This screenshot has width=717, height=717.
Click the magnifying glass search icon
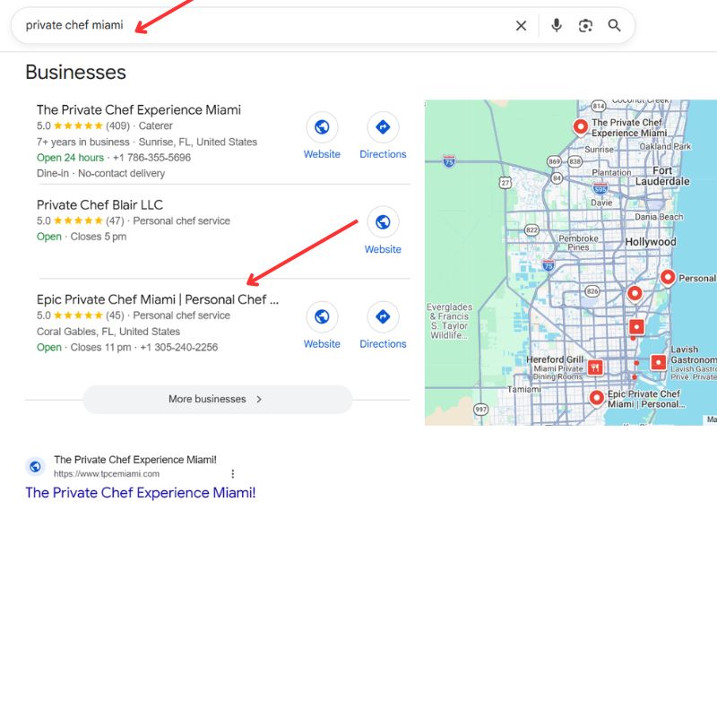[x=614, y=26]
